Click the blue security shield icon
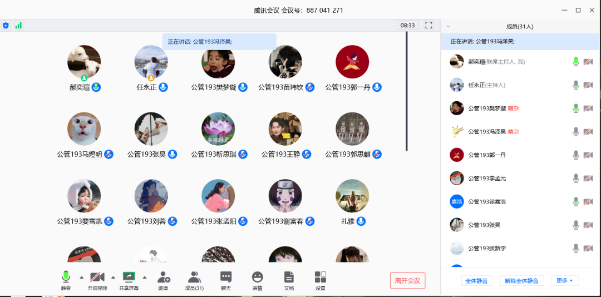Screen dimensions: 601x297 point(6,25)
